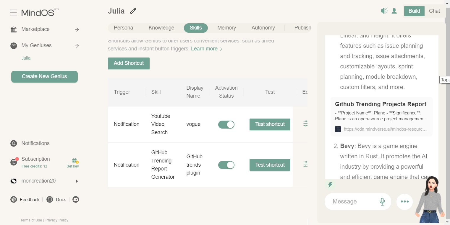Expand the Marketplace arrow
This screenshot has height=225, width=450.
[x=77, y=29]
